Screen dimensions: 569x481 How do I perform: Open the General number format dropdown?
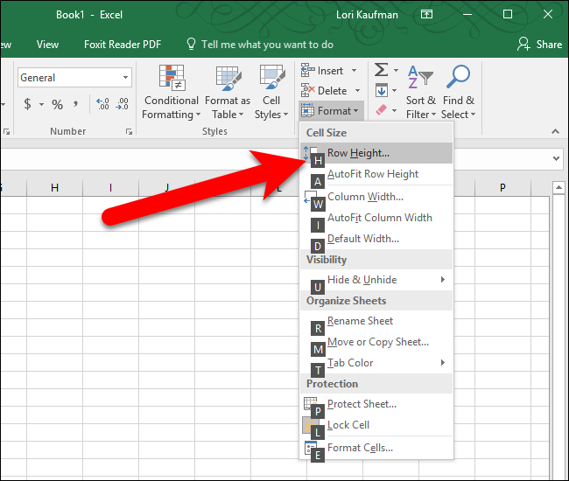tap(126, 78)
